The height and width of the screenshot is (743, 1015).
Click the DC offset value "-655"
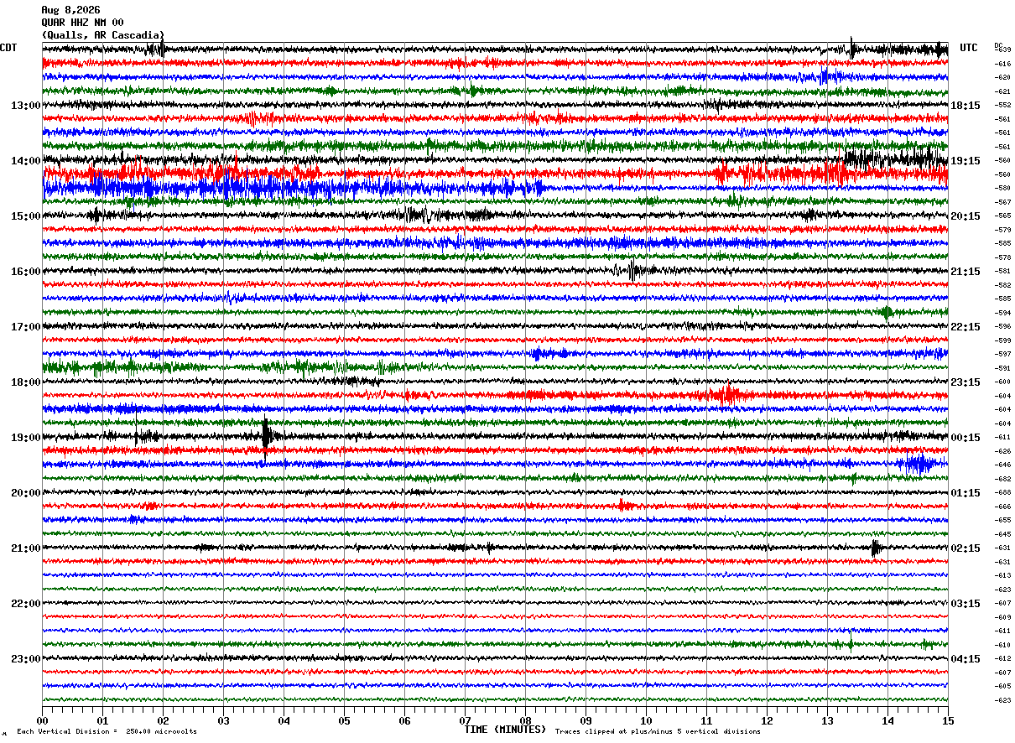1002,520
